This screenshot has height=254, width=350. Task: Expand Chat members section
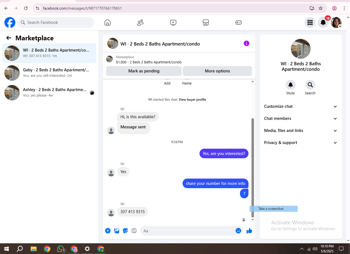[x=300, y=118]
